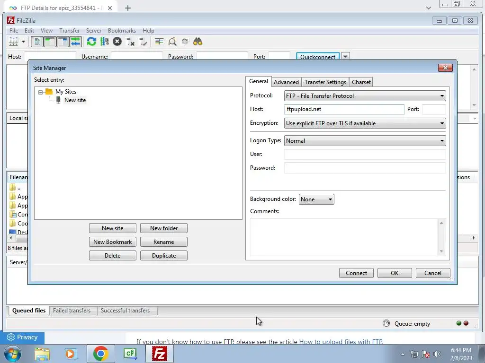The height and width of the screenshot is (363, 485).
Task: Click the Delete button
Action: click(x=113, y=256)
